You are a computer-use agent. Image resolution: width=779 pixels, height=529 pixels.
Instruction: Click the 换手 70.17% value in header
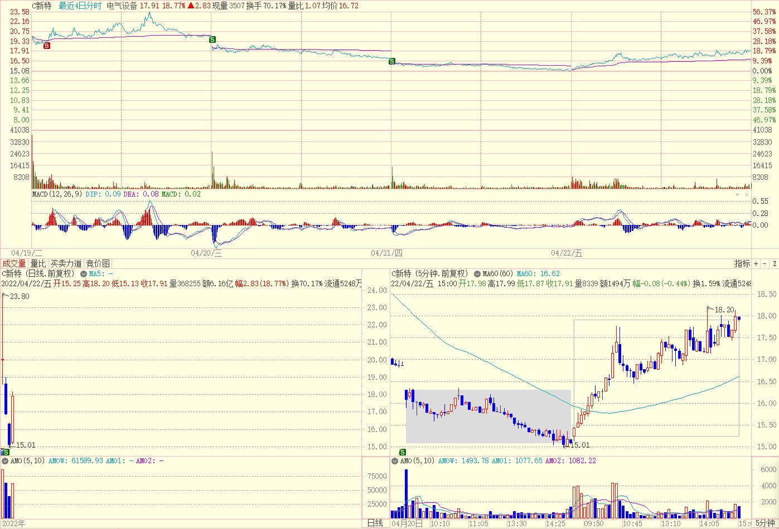pos(266,6)
